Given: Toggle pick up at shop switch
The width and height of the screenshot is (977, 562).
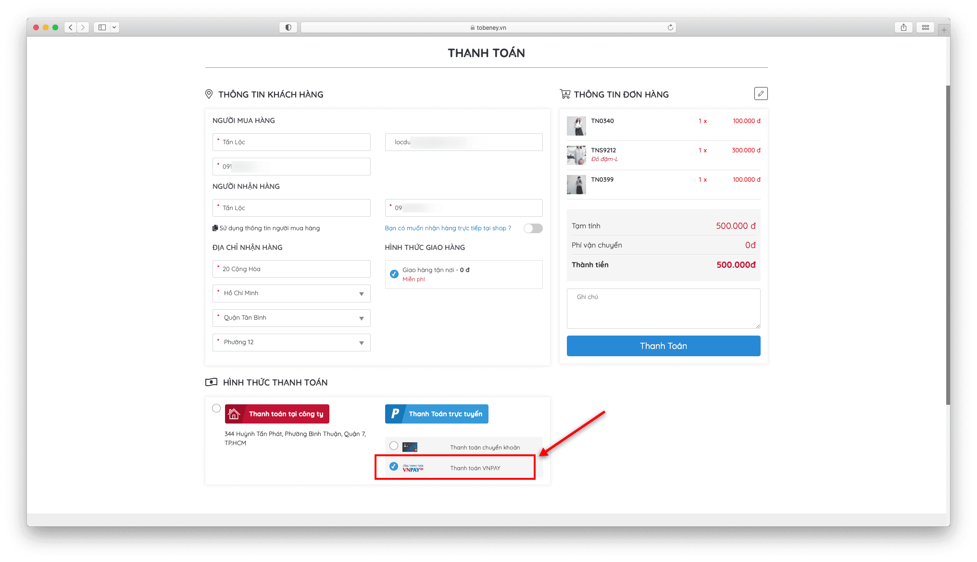Looking at the screenshot, I should coord(533,228).
